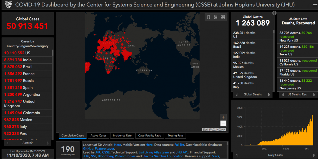This screenshot has width=318, height=159.
Task: Open the GitHub database link
Action: pos(88,149)
